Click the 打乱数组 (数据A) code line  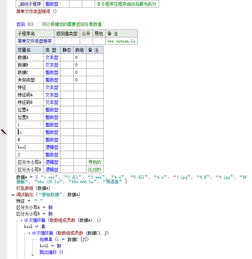[33, 188]
